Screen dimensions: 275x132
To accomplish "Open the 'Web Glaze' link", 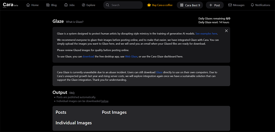I will [x=131, y=57].
